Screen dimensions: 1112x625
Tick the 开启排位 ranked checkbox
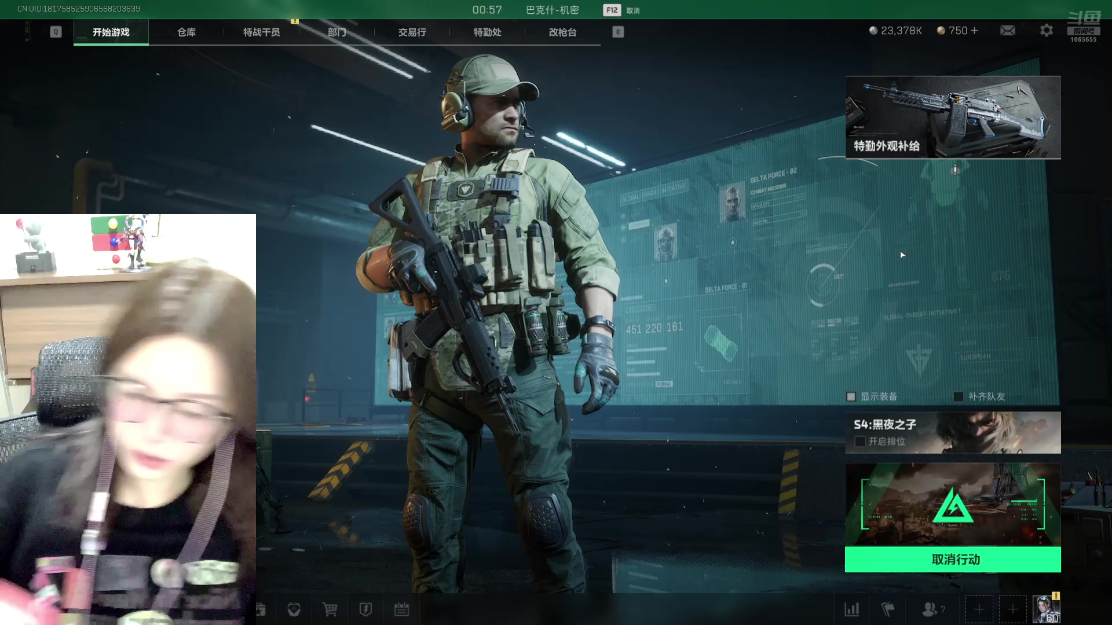coord(860,442)
